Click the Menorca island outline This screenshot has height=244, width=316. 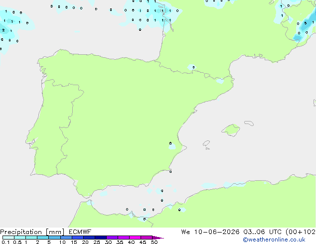[249, 123]
